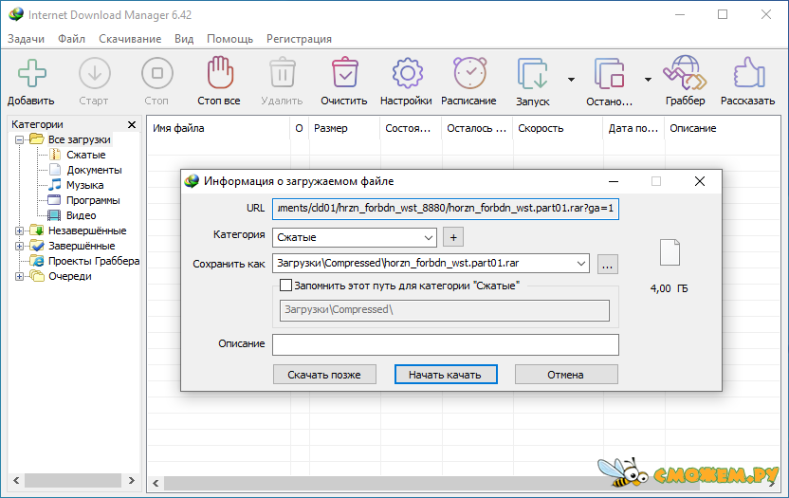Screen dimensions: 789x498
Task: Select Завершённые in categories tree
Action: coord(82,246)
